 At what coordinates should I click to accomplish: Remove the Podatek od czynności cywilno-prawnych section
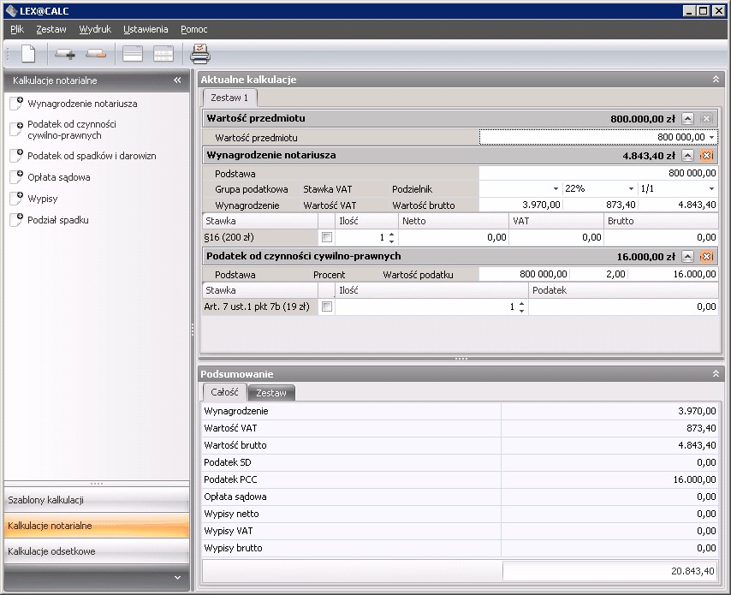pos(706,257)
